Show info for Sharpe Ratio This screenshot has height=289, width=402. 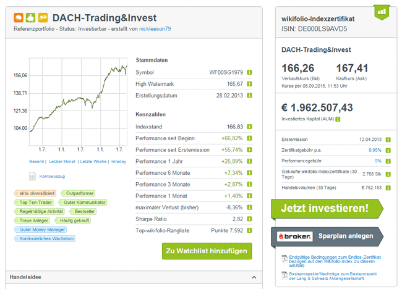[249, 219]
